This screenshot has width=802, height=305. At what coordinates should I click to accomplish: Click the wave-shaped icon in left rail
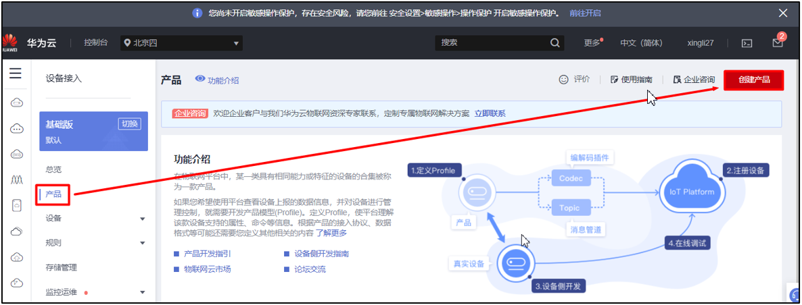point(16,179)
